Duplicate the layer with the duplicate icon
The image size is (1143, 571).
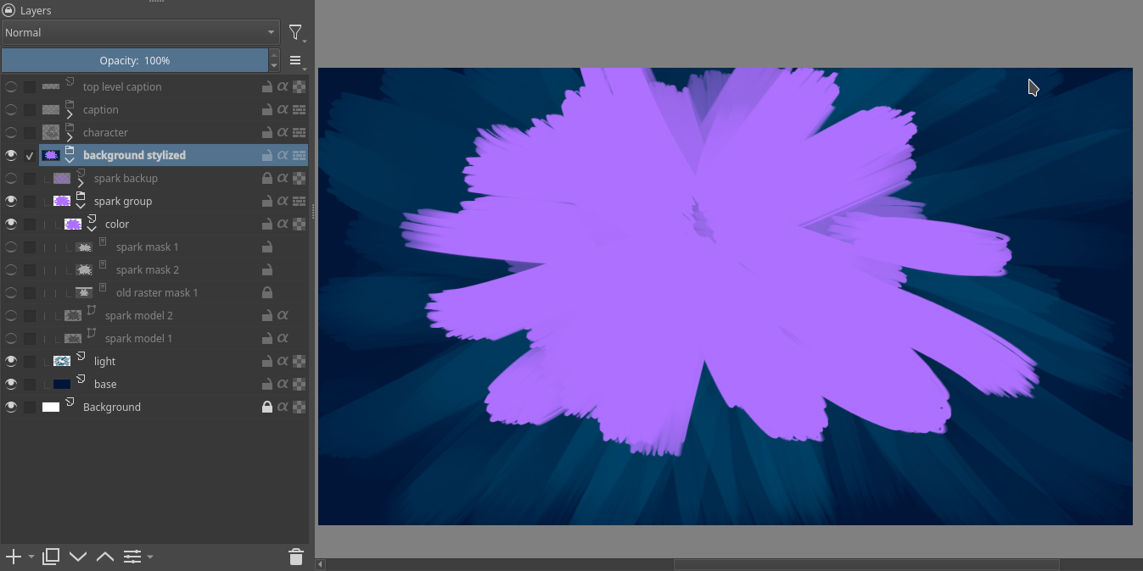tap(51, 557)
